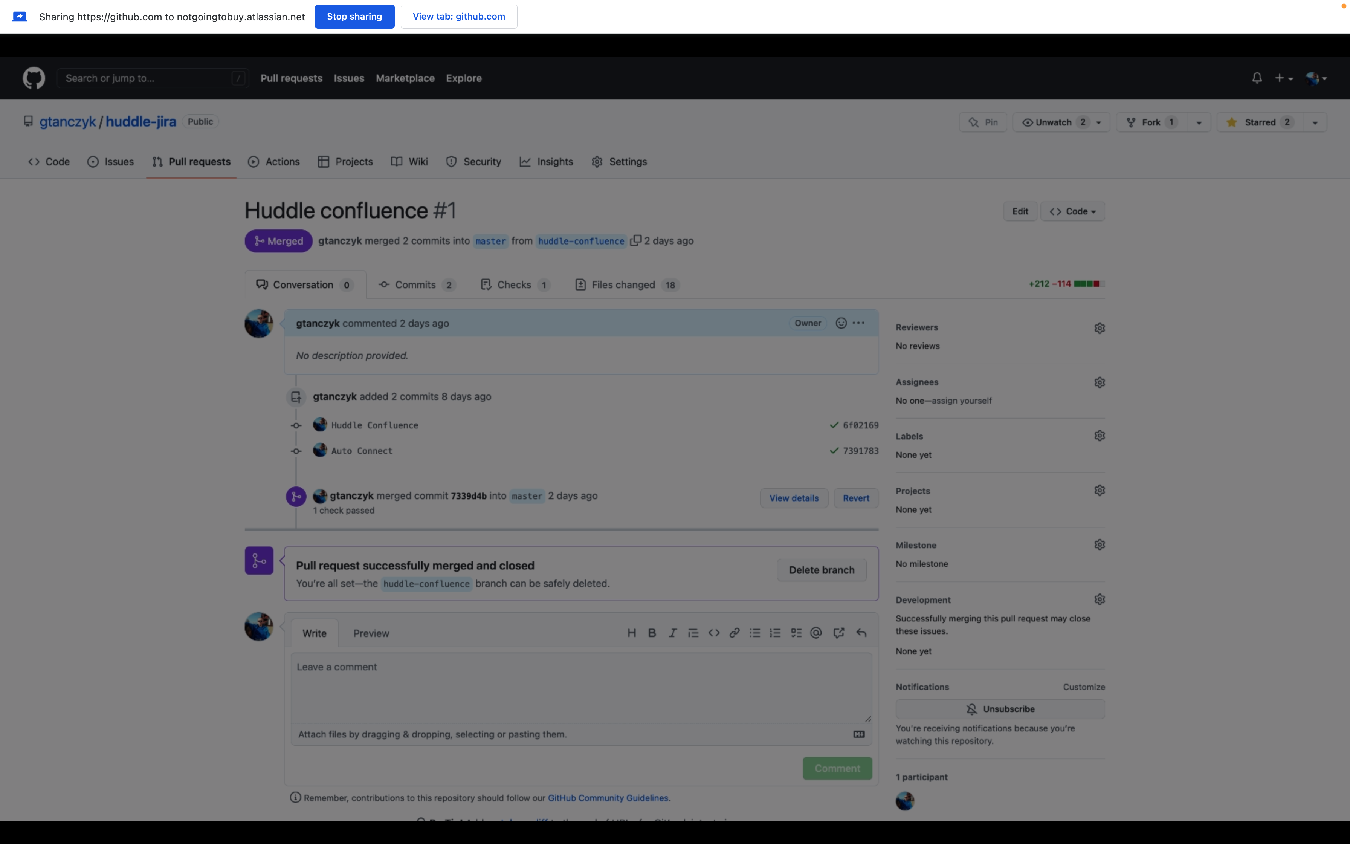Click Unsubscribe from notifications
Image resolution: width=1350 pixels, height=844 pixels.
pos(1000,709)
